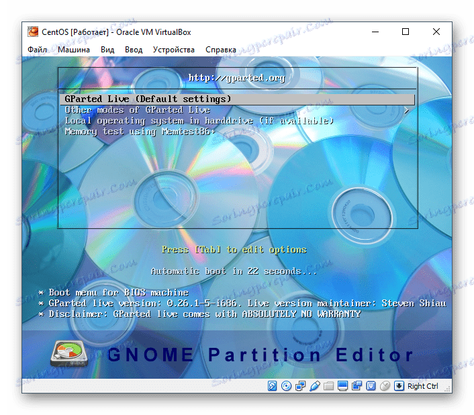The height and width of the screenshot is (415, 474).
Task: Click the window resize grip in status bar
Action: coord(447,389)
